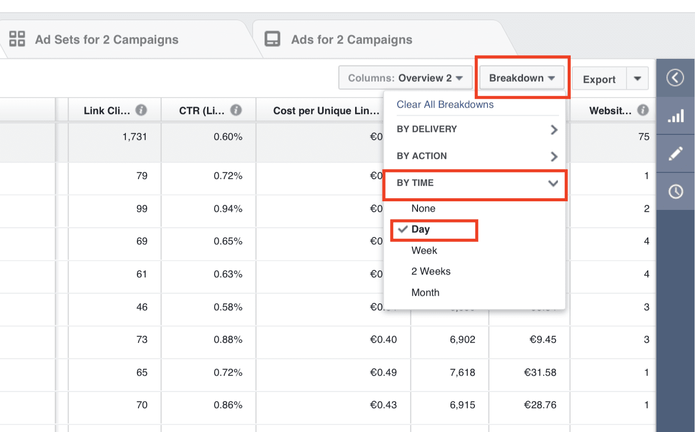The width and height of the screenshot is (695, 432).
Task: Open the Columns: Overview 2 dropdown
Action: [405, 78]
